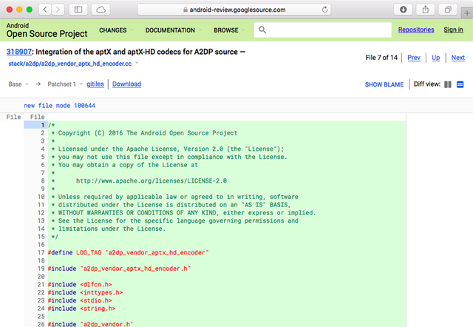Click #include "a2dp_vendor_aptx_hd_encoder.h" line

point(119,269)
